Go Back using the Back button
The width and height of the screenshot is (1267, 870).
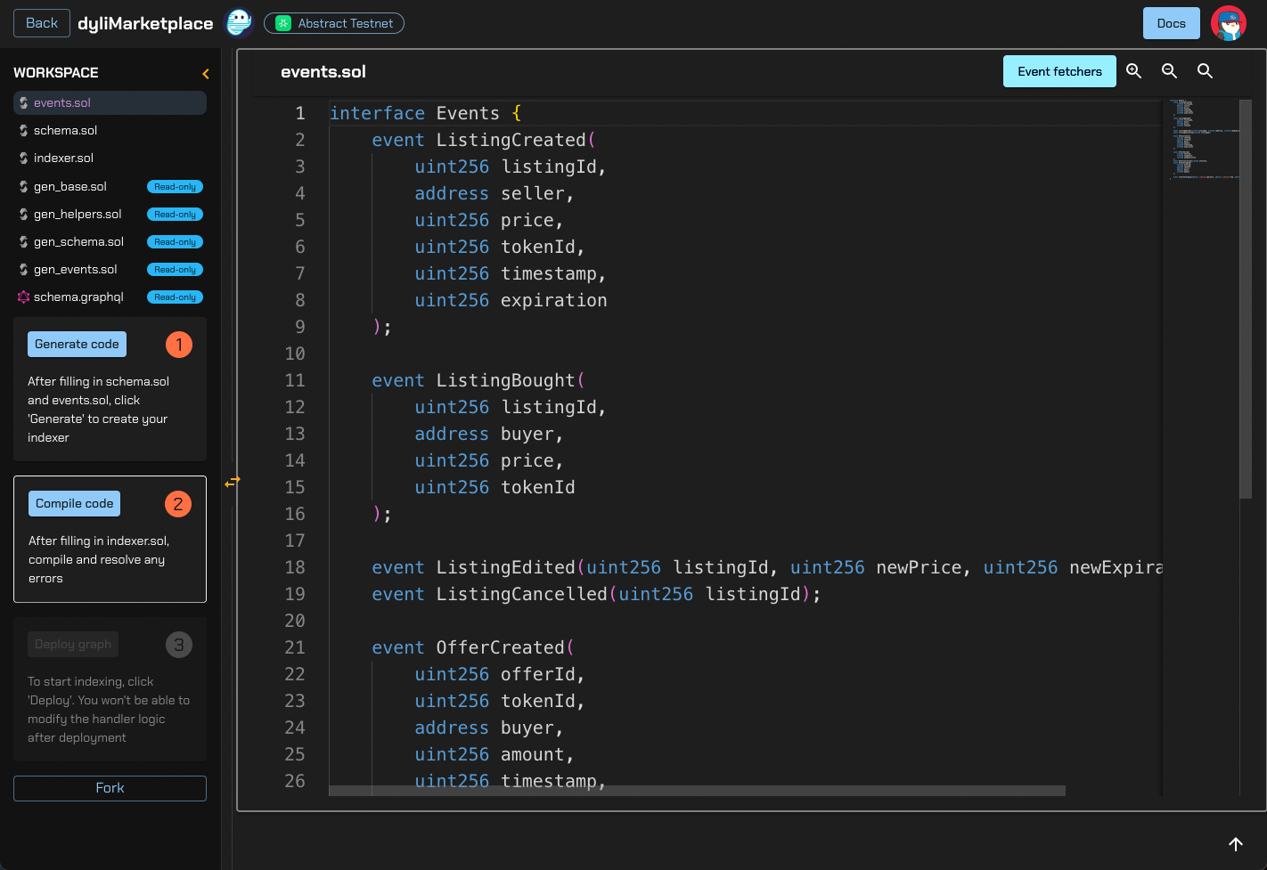coord(41,23)
